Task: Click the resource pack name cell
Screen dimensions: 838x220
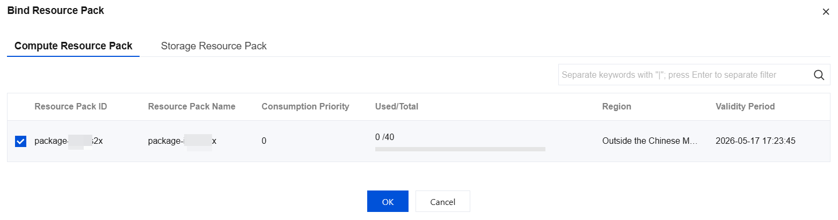Action: [182, 141]
